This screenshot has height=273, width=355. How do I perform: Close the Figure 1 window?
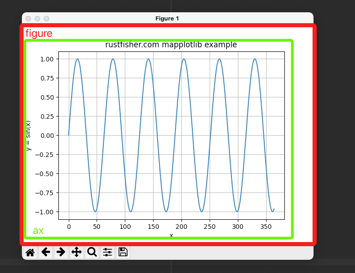[28, 19]
